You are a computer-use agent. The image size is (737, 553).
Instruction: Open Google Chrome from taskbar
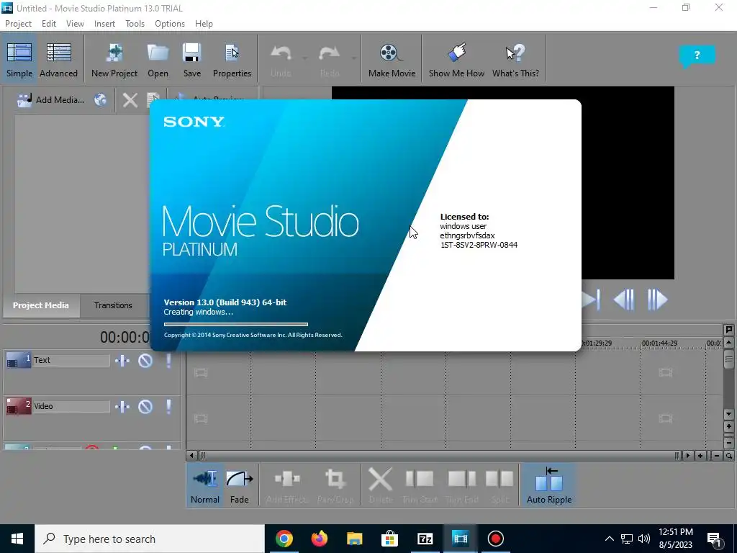284,539
